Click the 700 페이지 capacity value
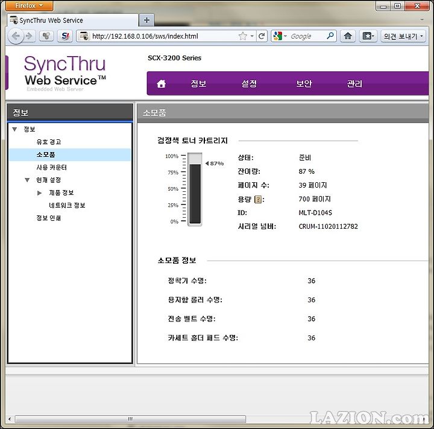 click(x=315, y=199)
